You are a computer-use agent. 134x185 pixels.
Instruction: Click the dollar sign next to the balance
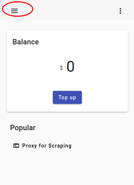(61, 68)
